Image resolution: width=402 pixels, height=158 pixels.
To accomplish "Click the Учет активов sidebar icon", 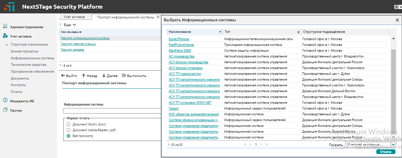I will [x=5, y=36].
